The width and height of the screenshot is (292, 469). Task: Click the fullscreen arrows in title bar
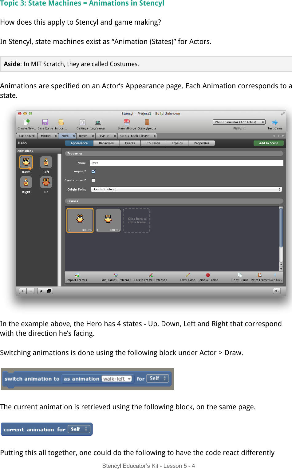point(283,114)
